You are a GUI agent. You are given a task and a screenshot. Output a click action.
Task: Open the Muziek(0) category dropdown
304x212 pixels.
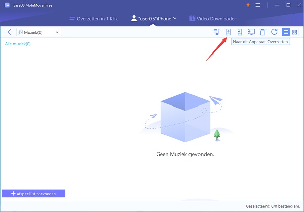[x=39, y=32]
